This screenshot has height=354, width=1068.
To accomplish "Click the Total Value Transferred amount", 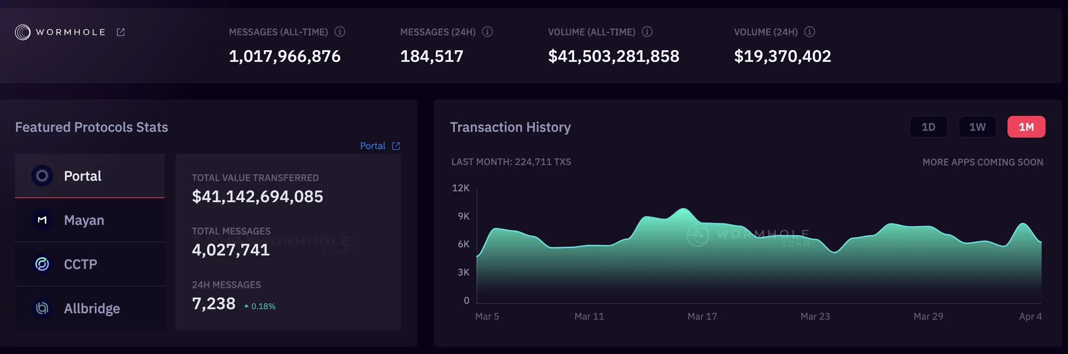I will (x=257, y=196).
